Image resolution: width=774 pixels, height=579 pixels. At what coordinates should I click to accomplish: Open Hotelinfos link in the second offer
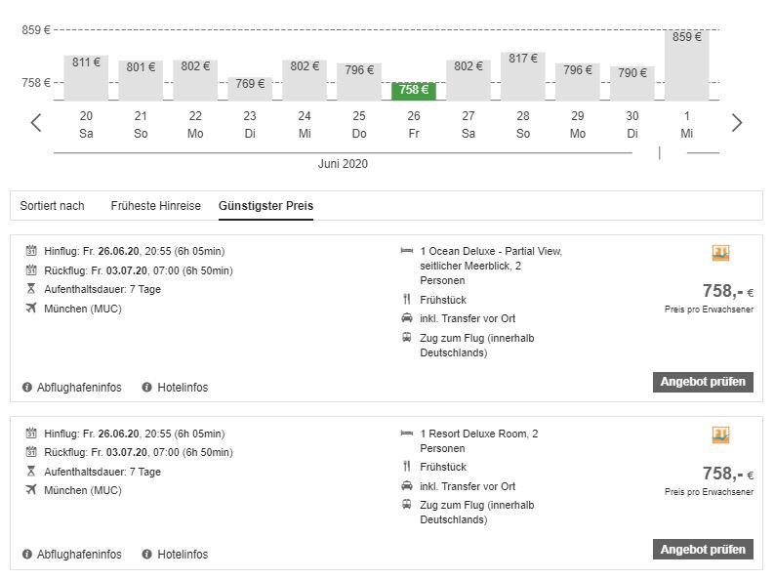pos(183,555)
